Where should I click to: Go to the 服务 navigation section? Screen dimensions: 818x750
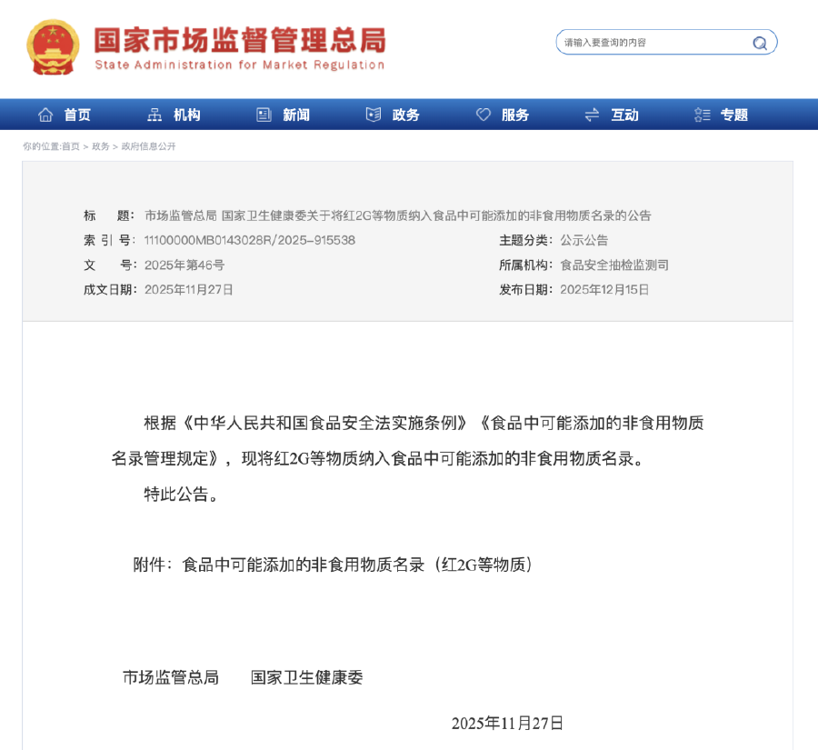515,115
